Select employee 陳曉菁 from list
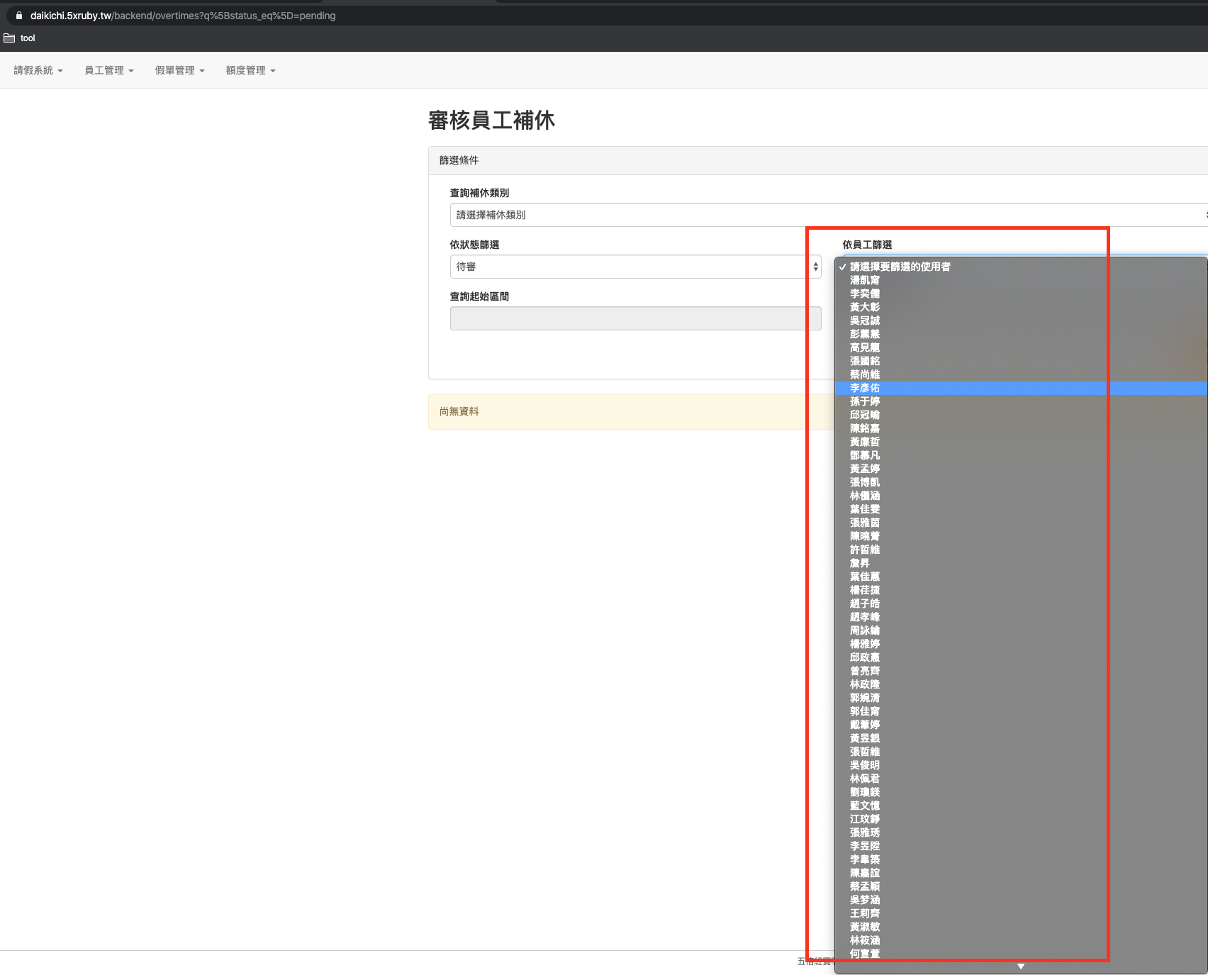The height and width of the screenshot is (975, 1208). click(x=1021, y=536)
